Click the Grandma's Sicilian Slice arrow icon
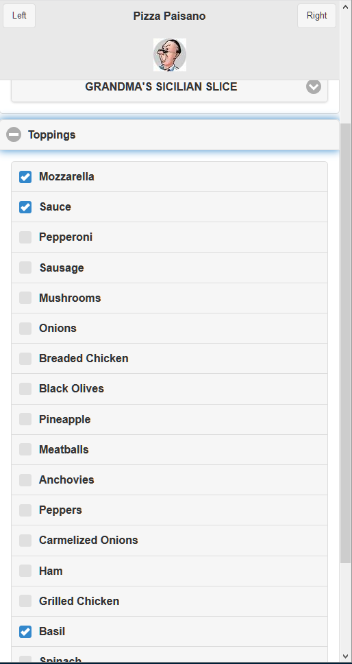 point(314,86)
